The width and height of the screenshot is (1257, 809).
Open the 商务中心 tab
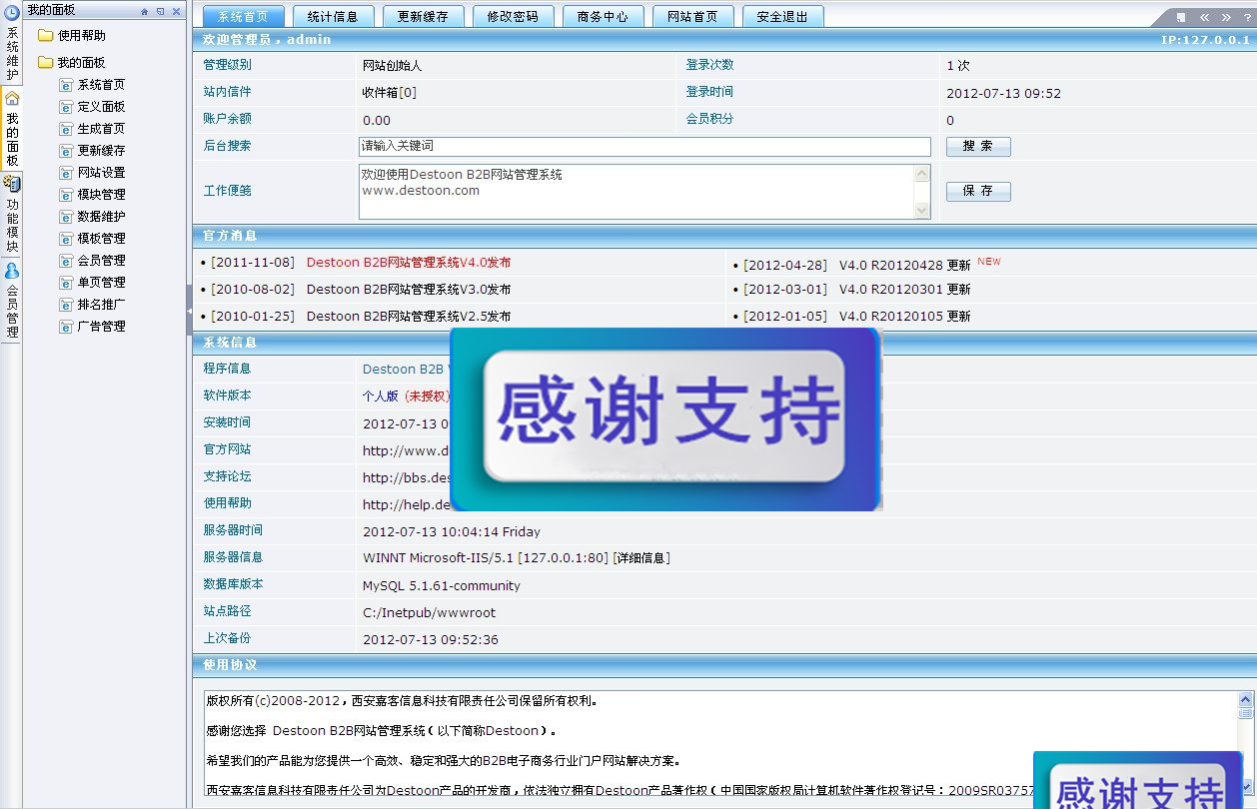point(603,17)
